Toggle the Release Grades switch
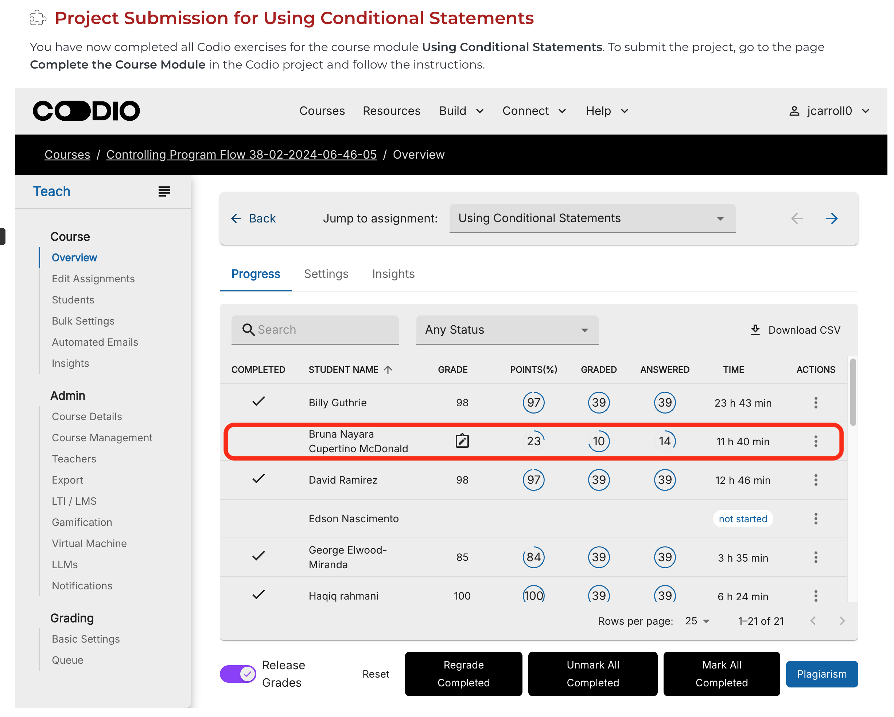 tap(238, 674)
